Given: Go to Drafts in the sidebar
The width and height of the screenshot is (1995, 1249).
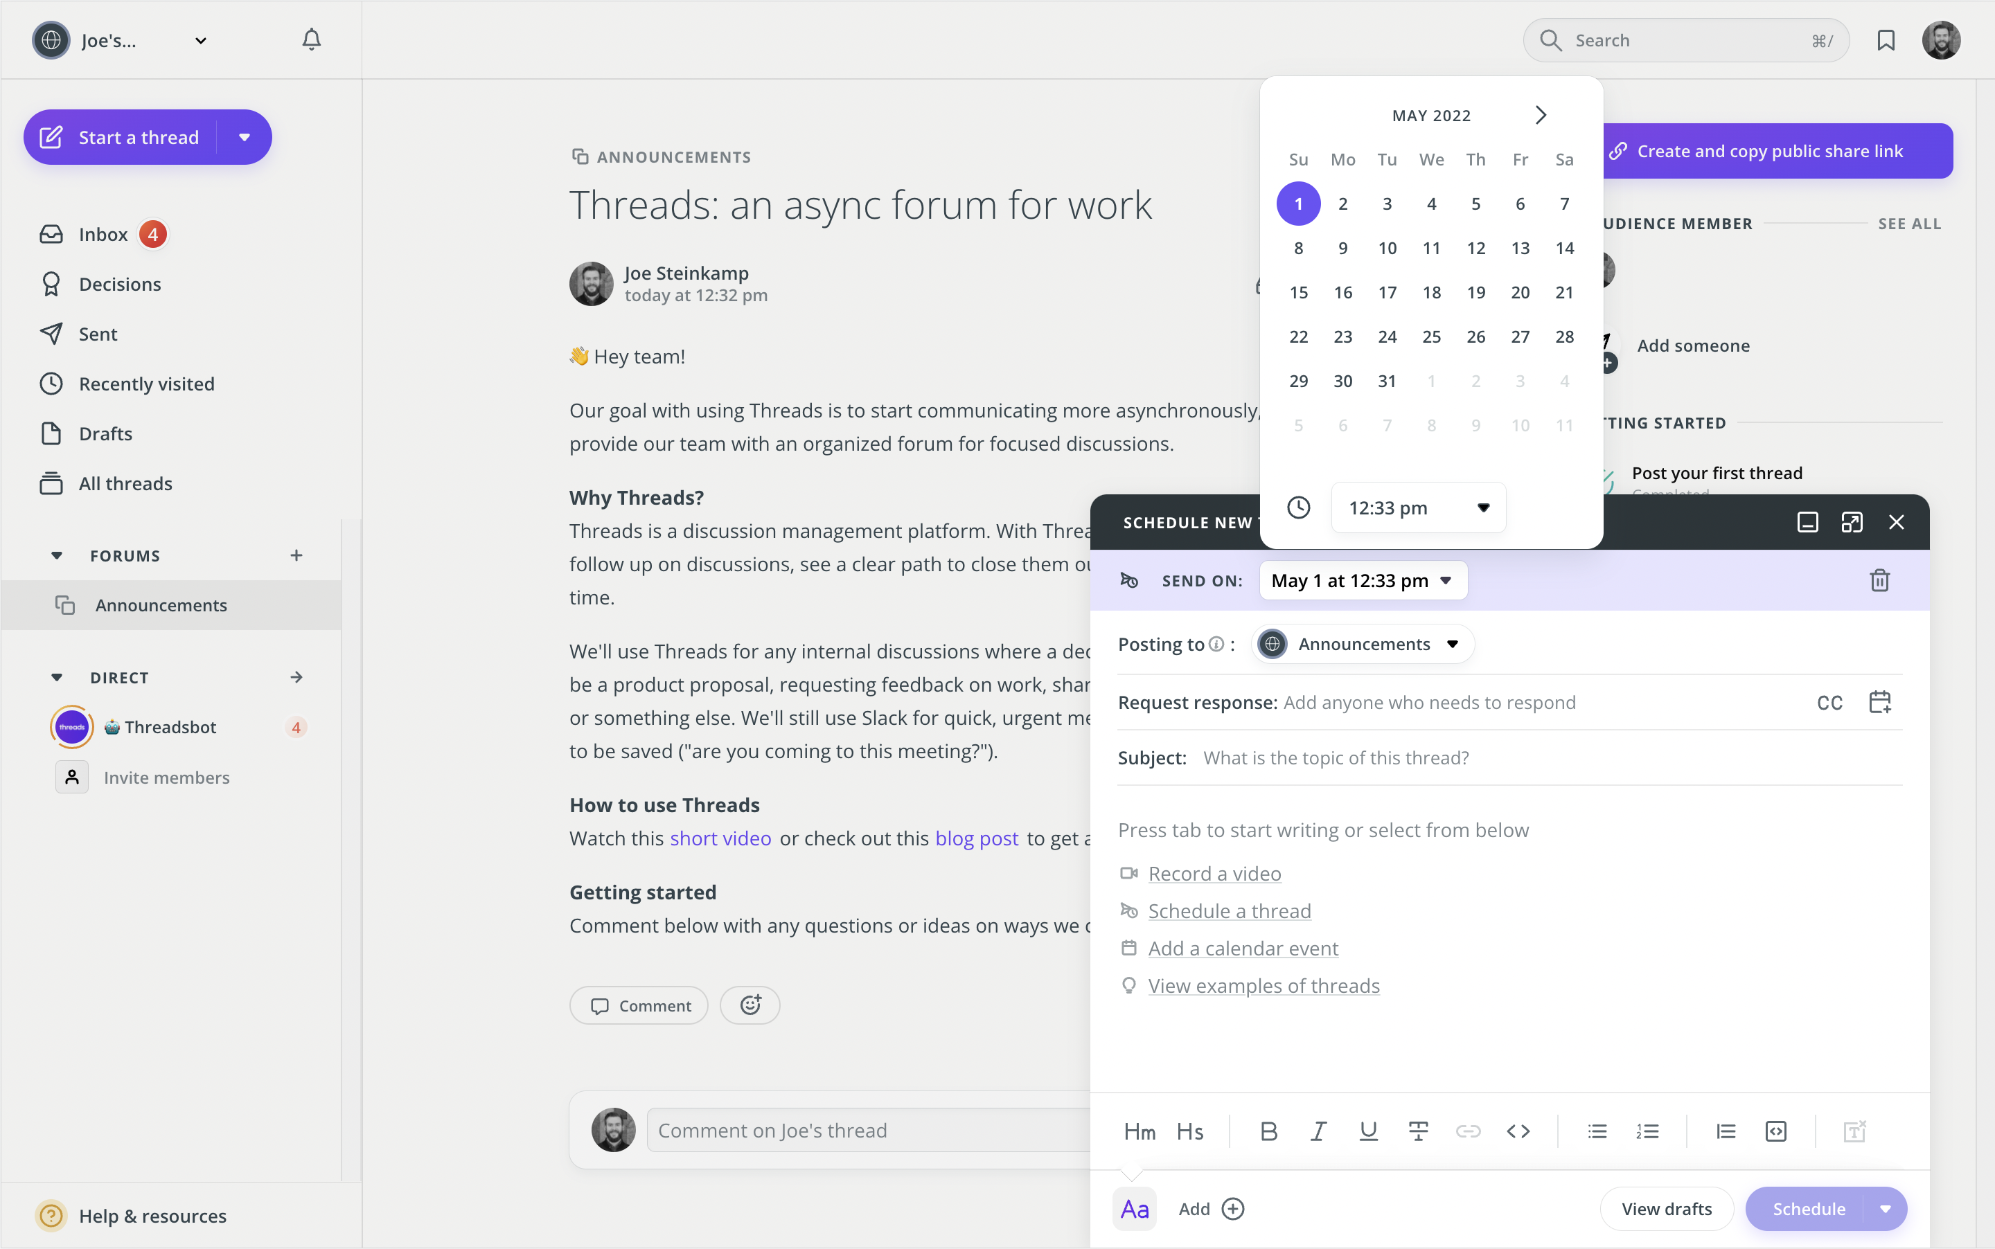Looking at the screenshot, I should [105, 433].
